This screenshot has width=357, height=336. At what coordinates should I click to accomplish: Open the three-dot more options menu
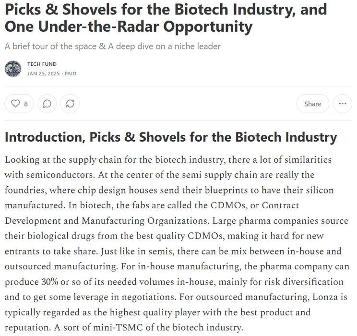click(x=342, y=104)
